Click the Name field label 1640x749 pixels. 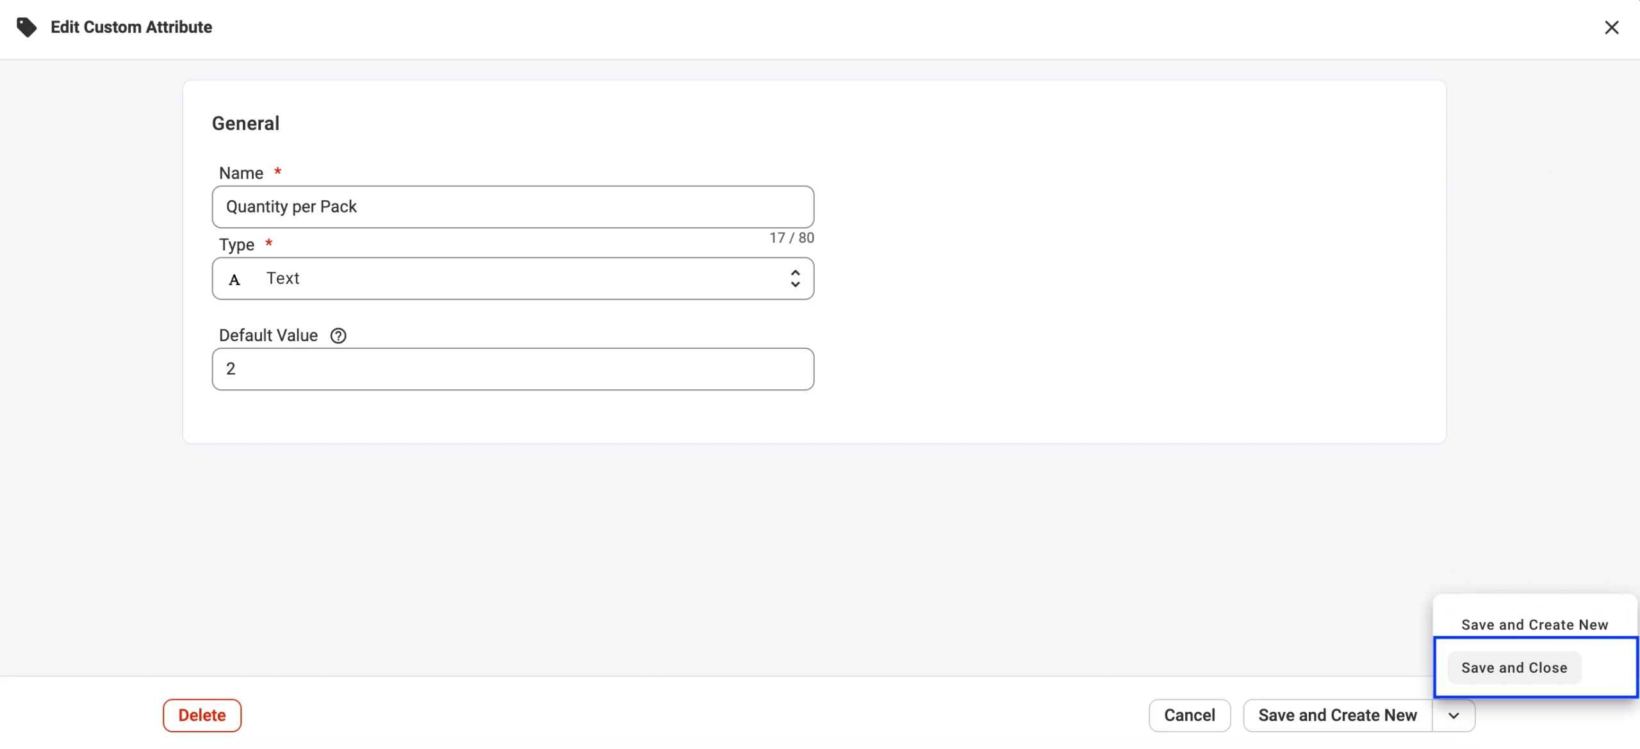click(241, 173)
